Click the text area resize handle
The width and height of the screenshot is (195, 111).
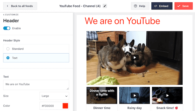coord(67,89)
